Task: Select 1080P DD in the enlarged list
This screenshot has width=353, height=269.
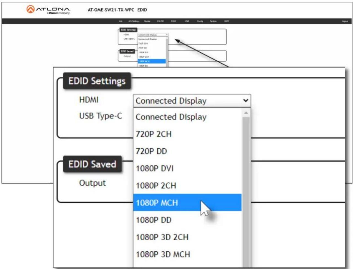Action: (187, 220)
